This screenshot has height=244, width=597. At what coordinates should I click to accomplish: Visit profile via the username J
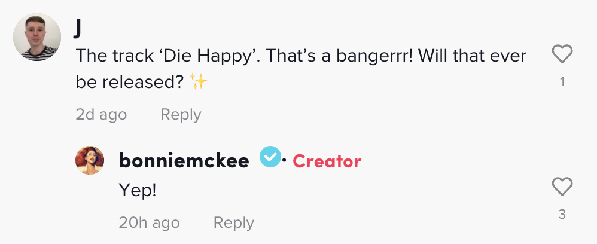(x=77, y=29)
